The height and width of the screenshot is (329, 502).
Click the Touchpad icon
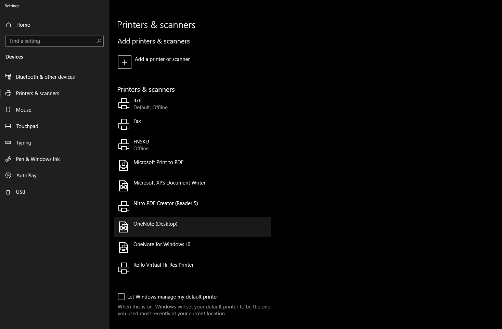[8, 126]
